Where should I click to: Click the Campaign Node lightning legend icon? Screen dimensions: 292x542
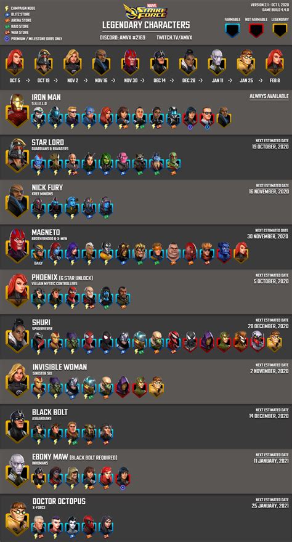(6, 7)
